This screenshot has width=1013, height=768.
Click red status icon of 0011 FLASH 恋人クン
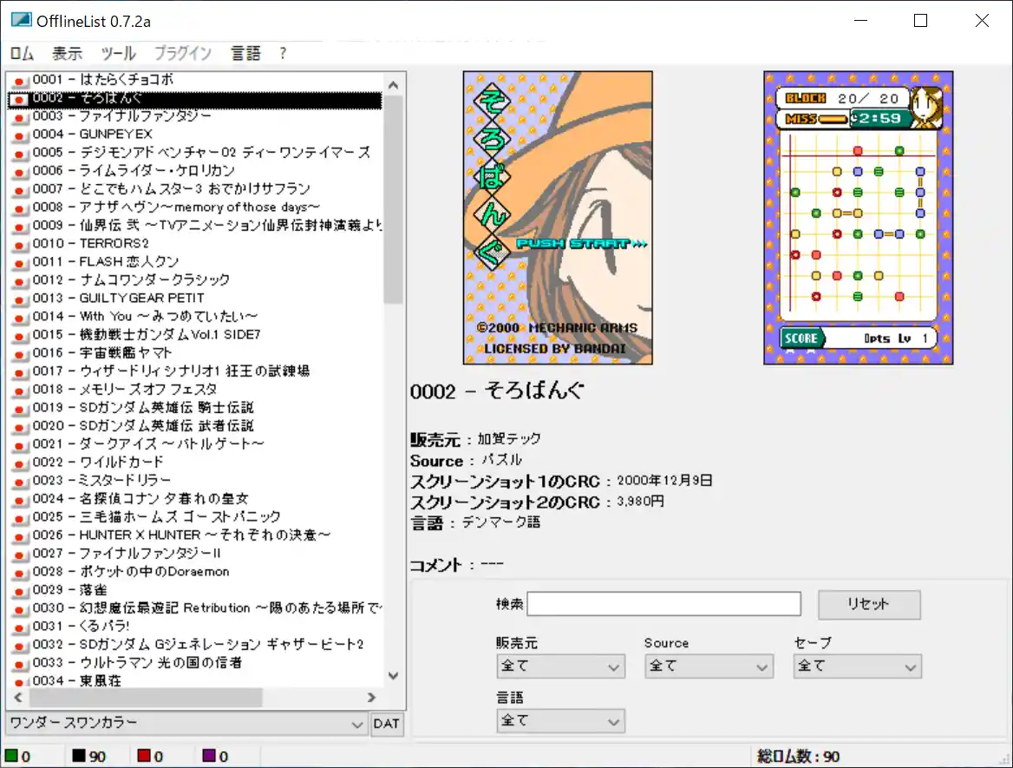pos(19,263)
